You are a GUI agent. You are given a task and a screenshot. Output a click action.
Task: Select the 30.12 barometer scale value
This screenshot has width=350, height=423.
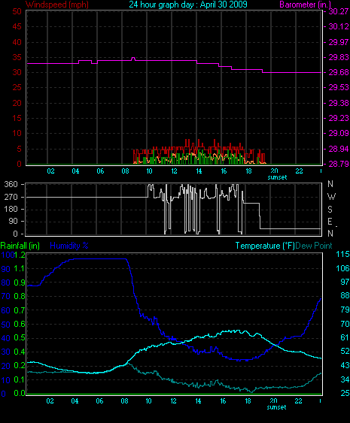[339, 26]
